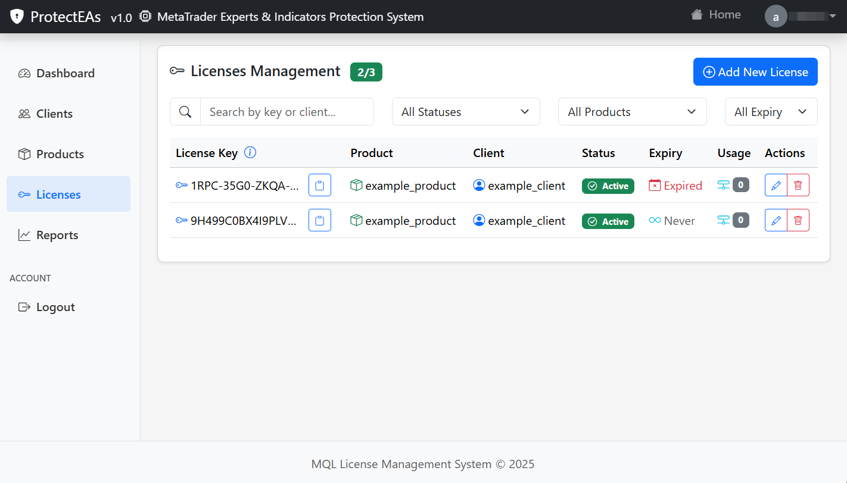This screenshot has width=847, height=483.
Task: Click the Status column header
Action: [x=598, y=153]
